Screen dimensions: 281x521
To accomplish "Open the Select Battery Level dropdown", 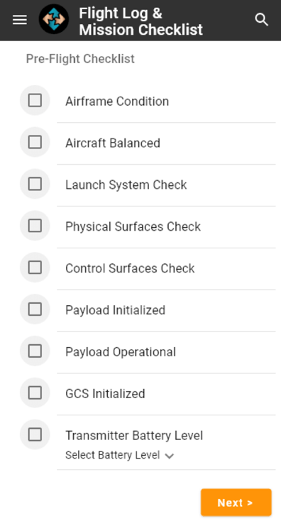I will [120, 455].
